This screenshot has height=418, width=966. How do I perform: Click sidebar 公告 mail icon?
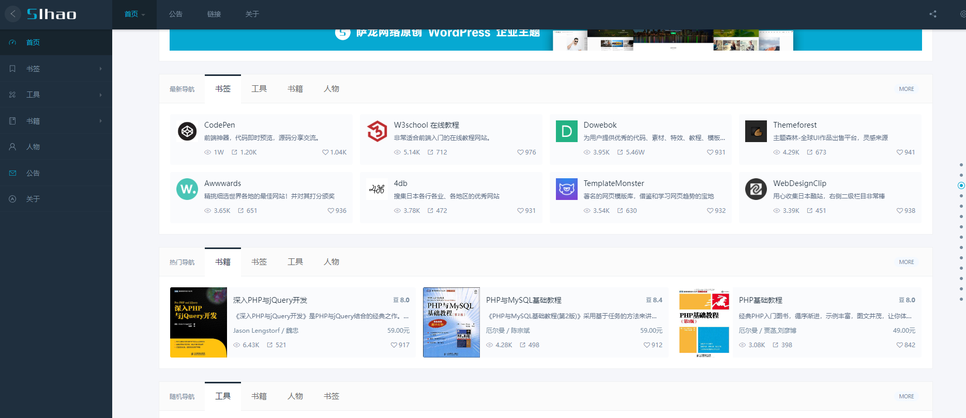[x=12, y=173]
